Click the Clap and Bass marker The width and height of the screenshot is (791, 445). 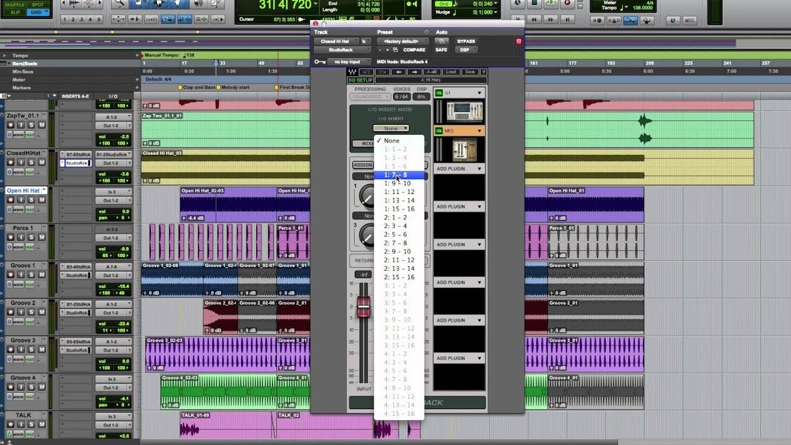(x=197, y=87)
